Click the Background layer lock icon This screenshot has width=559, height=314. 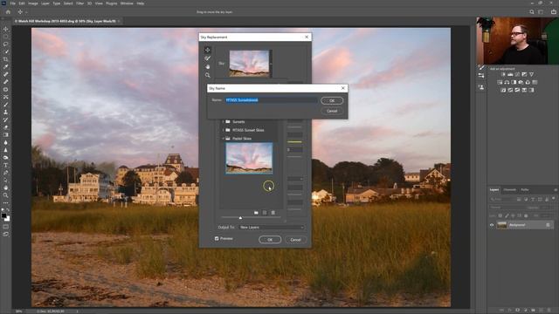pos(548,225)
